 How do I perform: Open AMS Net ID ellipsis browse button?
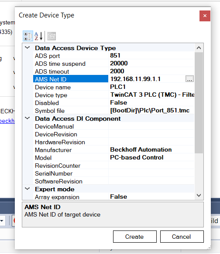[189, 79]
